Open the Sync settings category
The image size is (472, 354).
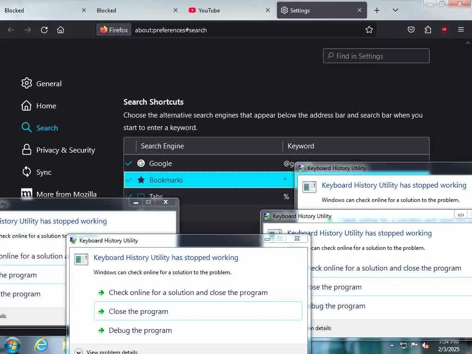tap(36, 172)
